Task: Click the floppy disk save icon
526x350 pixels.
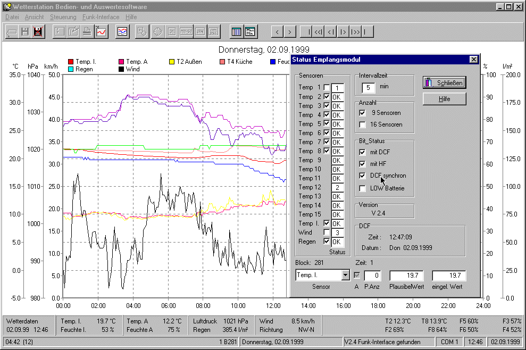Action: coord(24,31)
